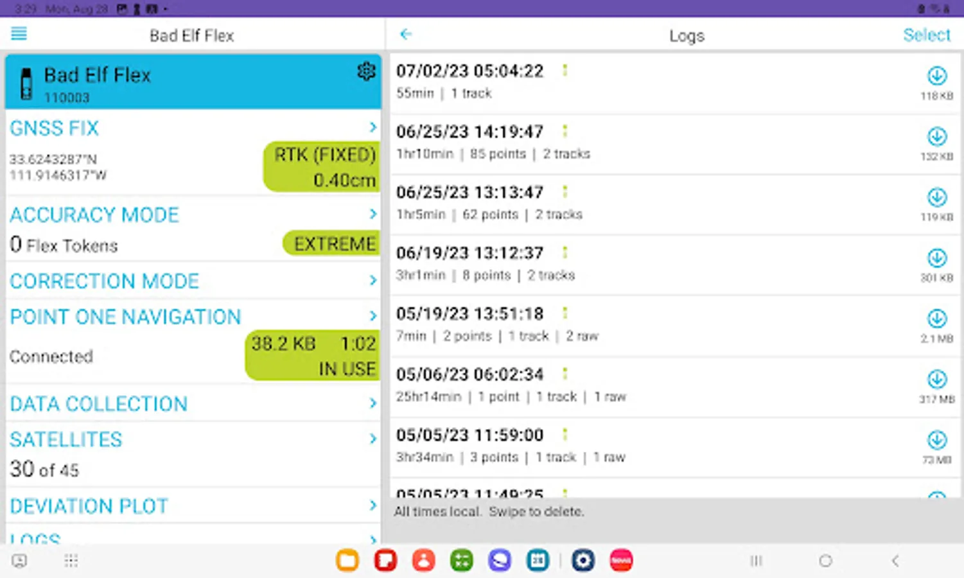The height and width of the screenshot is (578, 964).
Task: Open options dots for 05/19/23 13:51:18 log
Action: (565, 313)
